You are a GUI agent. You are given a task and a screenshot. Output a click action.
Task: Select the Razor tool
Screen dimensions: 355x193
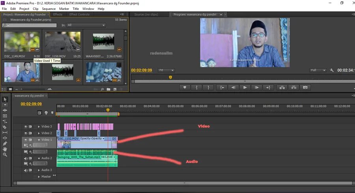pos(5,127)
